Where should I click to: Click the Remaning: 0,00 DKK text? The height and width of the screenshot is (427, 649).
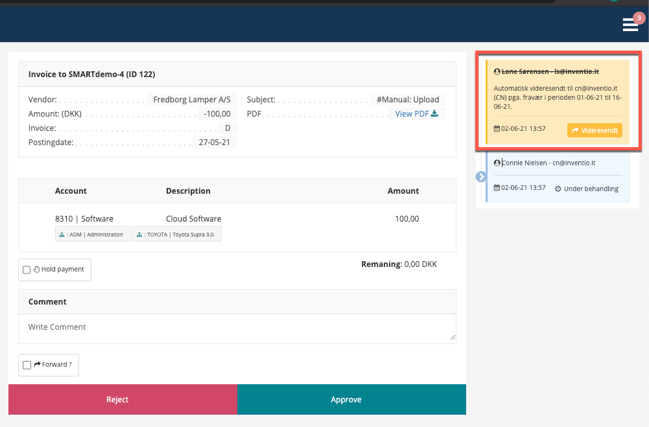tap(399, 264)
